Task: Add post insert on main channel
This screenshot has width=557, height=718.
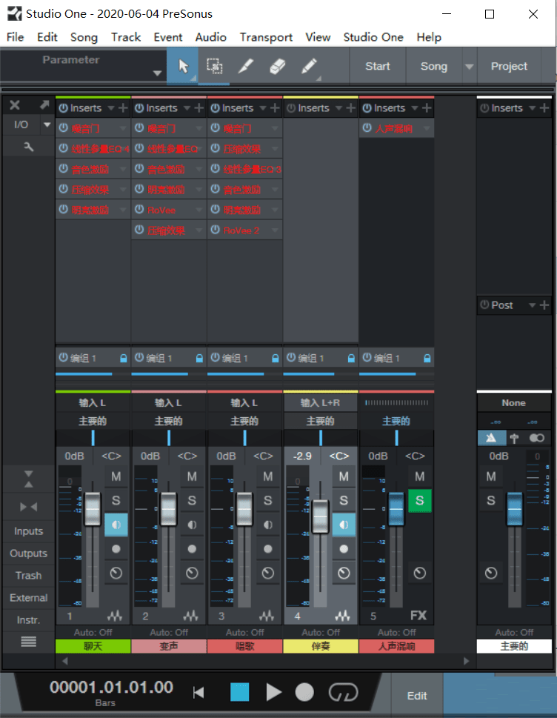Action: [x=544, y=305]
